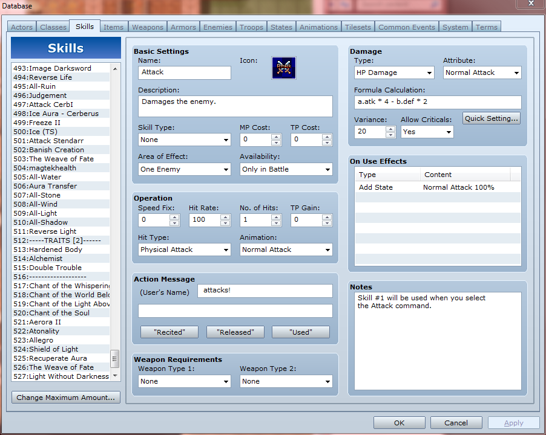Viewport: 546px width, 435px height.
Task: Open the Hit Type dropdown
Action: tap(184, 250)
